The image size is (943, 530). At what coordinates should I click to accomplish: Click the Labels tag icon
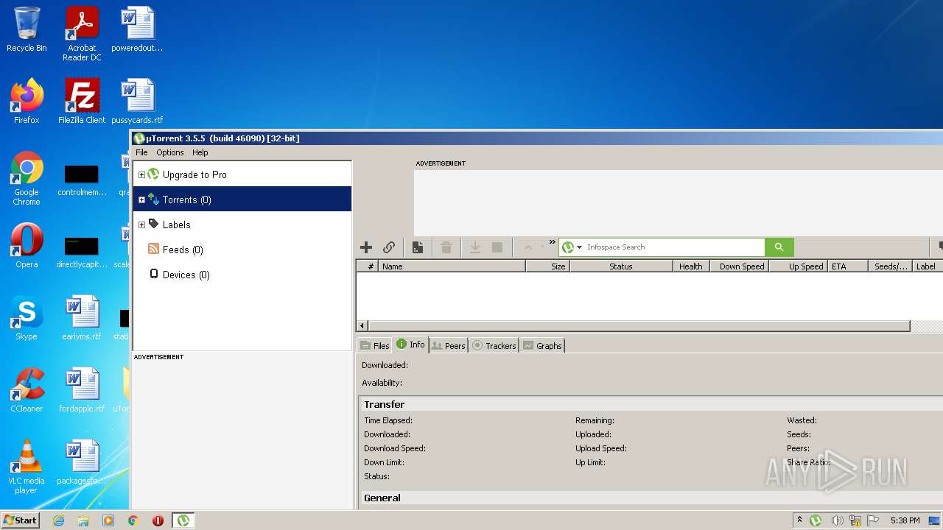coord(153,224)
